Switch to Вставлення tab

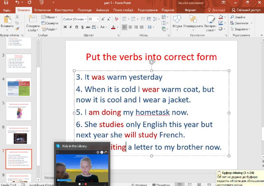pyautogui.click(x=43, y=10)
